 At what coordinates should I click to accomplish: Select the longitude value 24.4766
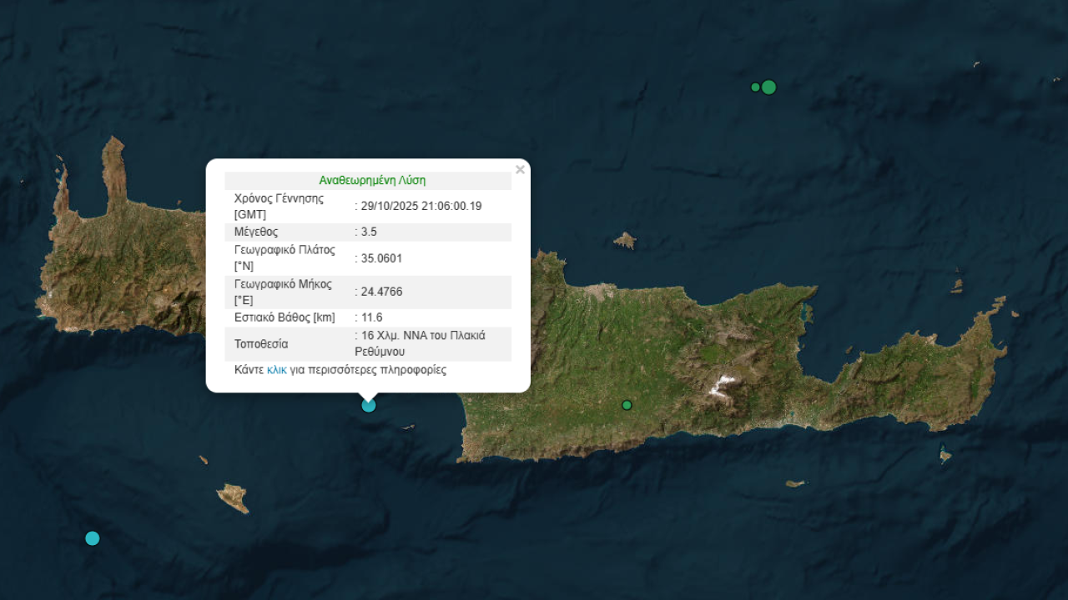pyautogui.click(x=381, y=292)
